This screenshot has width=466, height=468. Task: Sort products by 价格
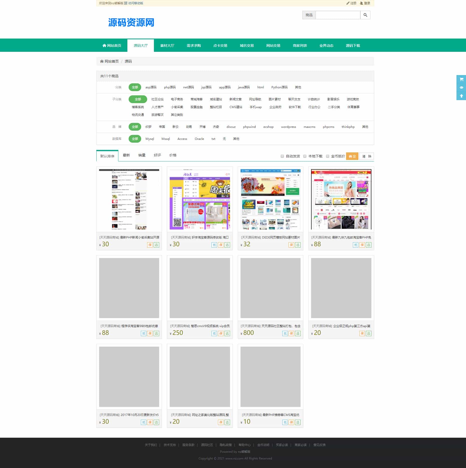pyautogui.click(x=173, y=155)
